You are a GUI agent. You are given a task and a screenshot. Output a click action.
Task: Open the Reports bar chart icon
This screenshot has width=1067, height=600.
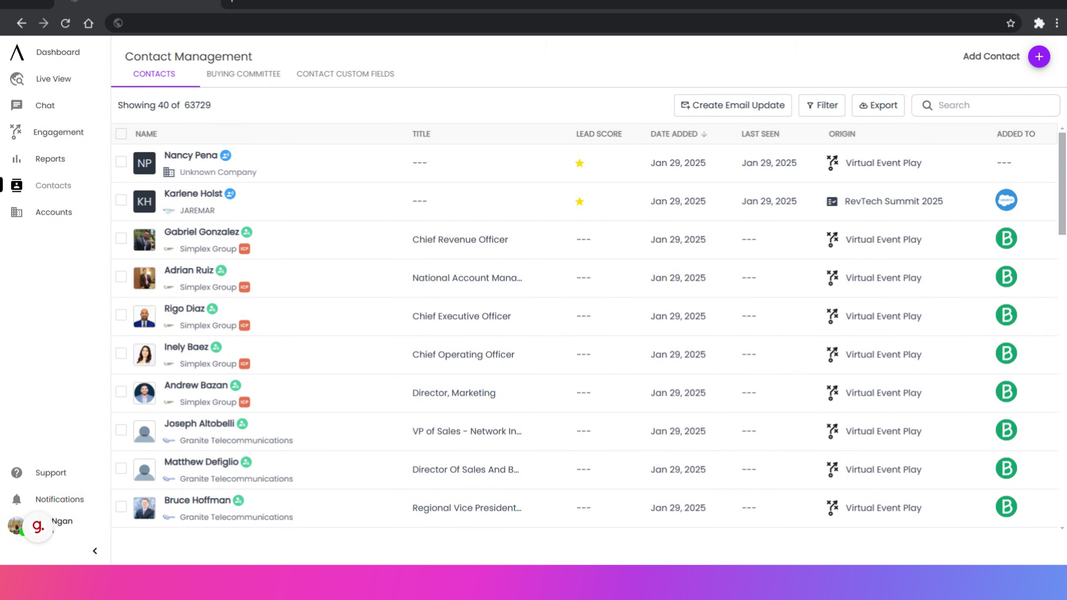[17, 159]
